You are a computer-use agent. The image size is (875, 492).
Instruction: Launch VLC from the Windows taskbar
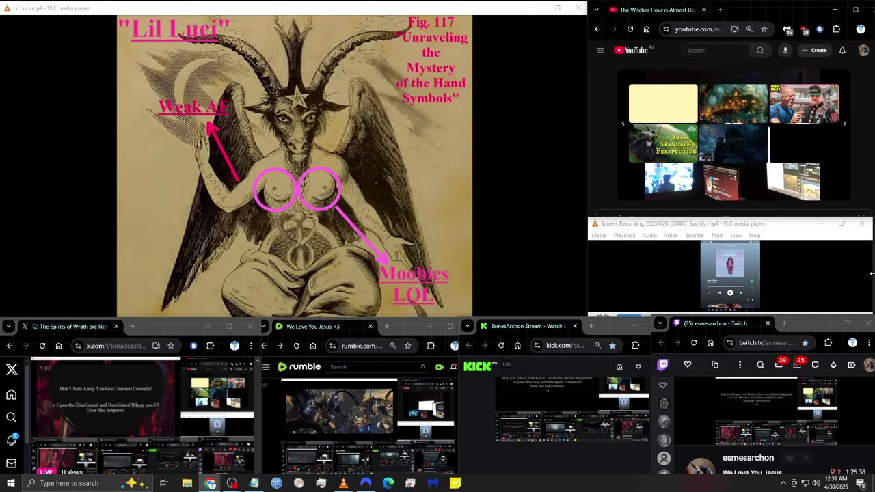coord(343,483)
